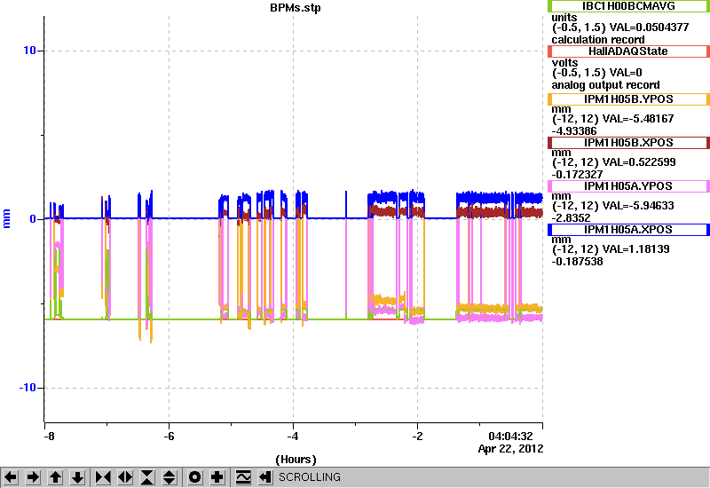This screenshot has width=710, height=488.
Task: Pan the chart right with the right-arrow button
Action: (x=33, y=477)
